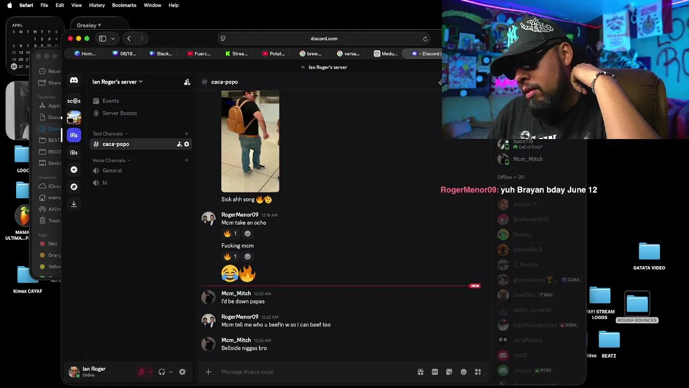Open the website settings icon in address bar
This screenshot has height=388, width=689.
(223, 38)
